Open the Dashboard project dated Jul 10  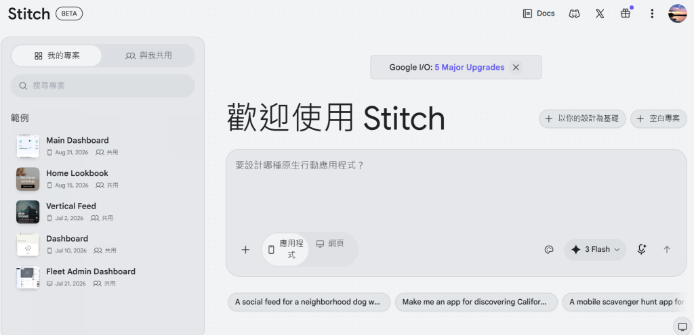click(103, 244)
